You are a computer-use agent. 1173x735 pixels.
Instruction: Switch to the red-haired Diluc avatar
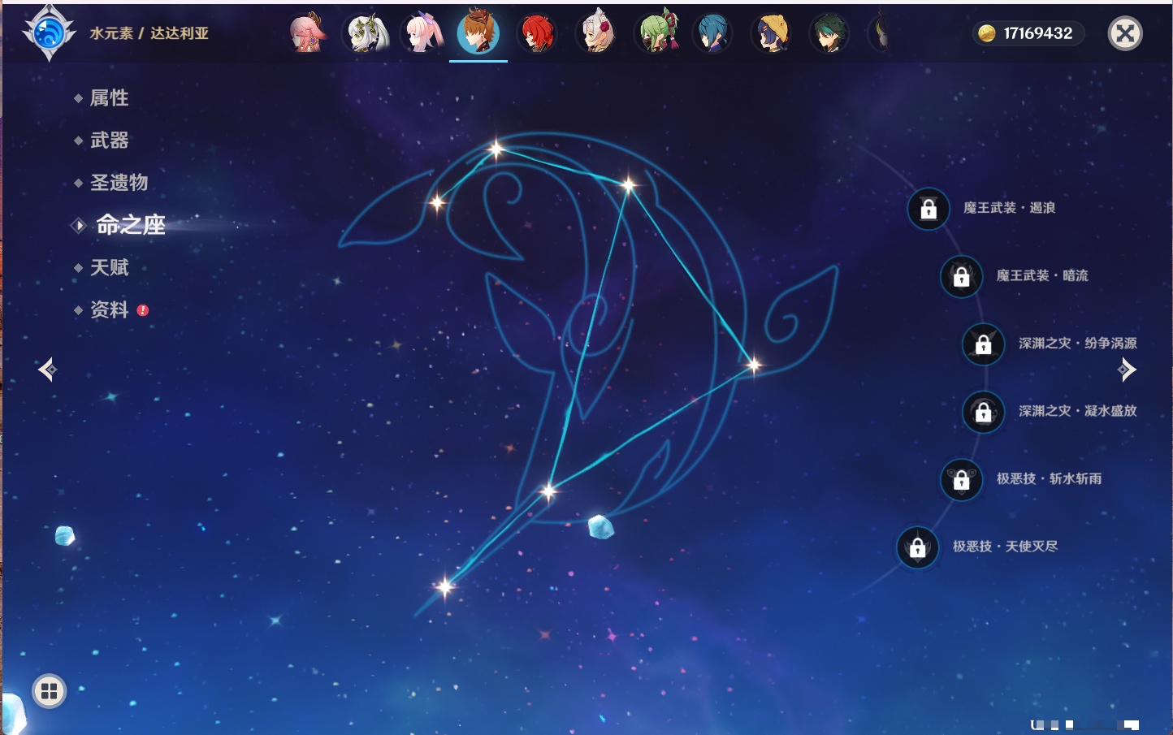click(537, 33)
